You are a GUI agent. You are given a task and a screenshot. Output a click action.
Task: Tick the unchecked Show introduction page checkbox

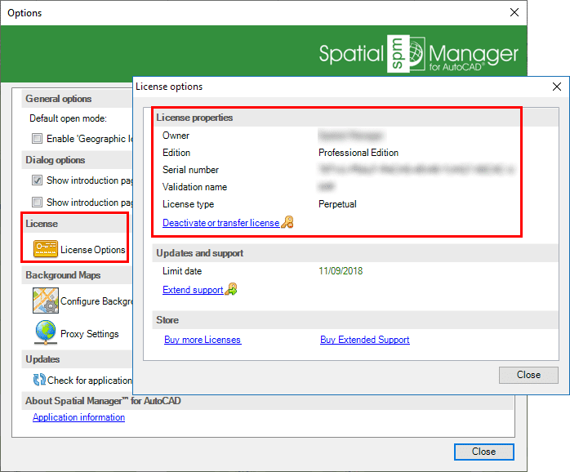[x=37, y=202]
